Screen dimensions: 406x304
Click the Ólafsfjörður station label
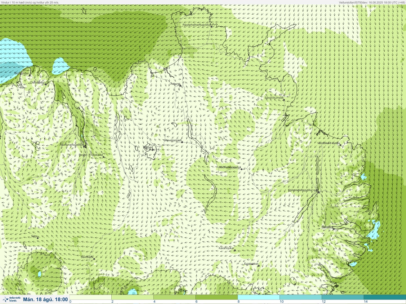[37, 83]
